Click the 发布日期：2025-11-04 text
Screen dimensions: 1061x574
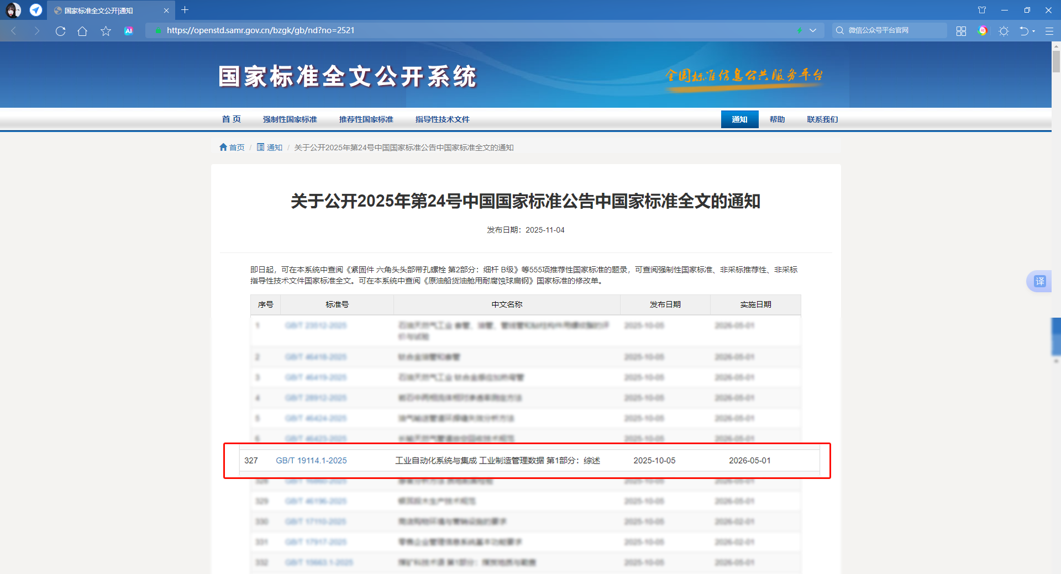[526, 230]
